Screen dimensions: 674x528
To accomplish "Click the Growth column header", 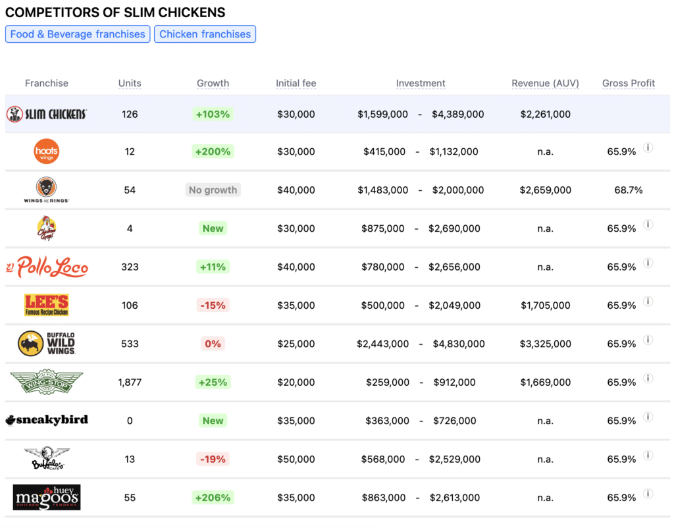I will 213,83.
